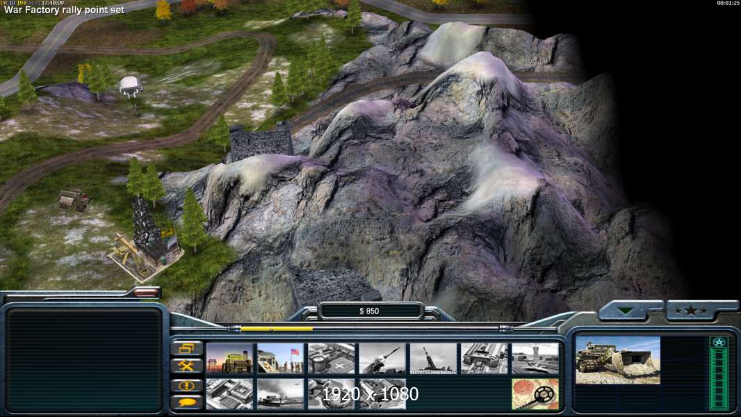Build the Cold Fusion Reactor structure

point(229,359)
